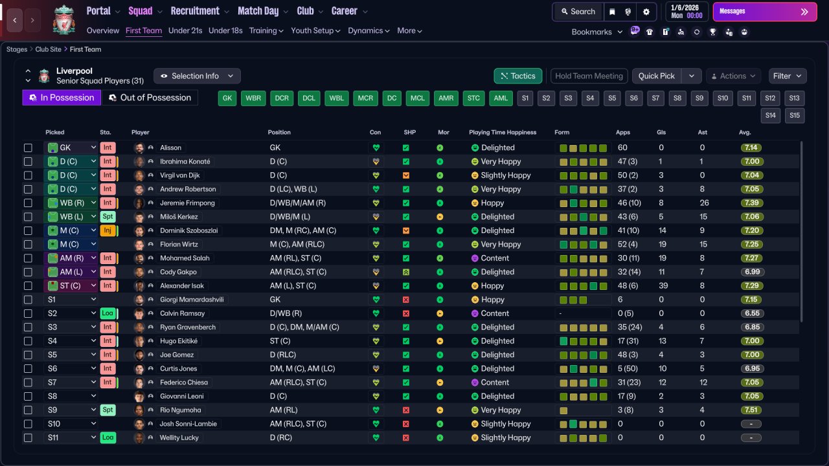Tick the checkbox for Mohamed Salah

(28, 258)
